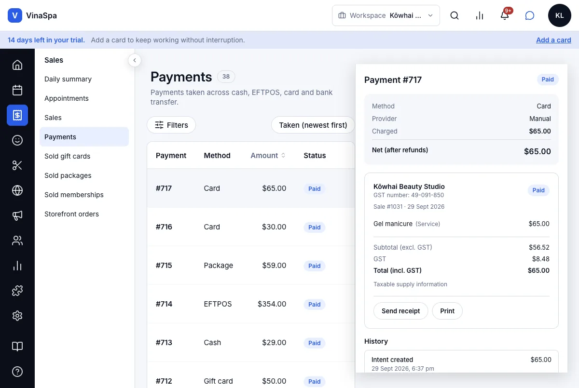The image size is (579, 388).
Task: Open the Taken (newest first) sort dropdown
Action: [x=313, y=125]
